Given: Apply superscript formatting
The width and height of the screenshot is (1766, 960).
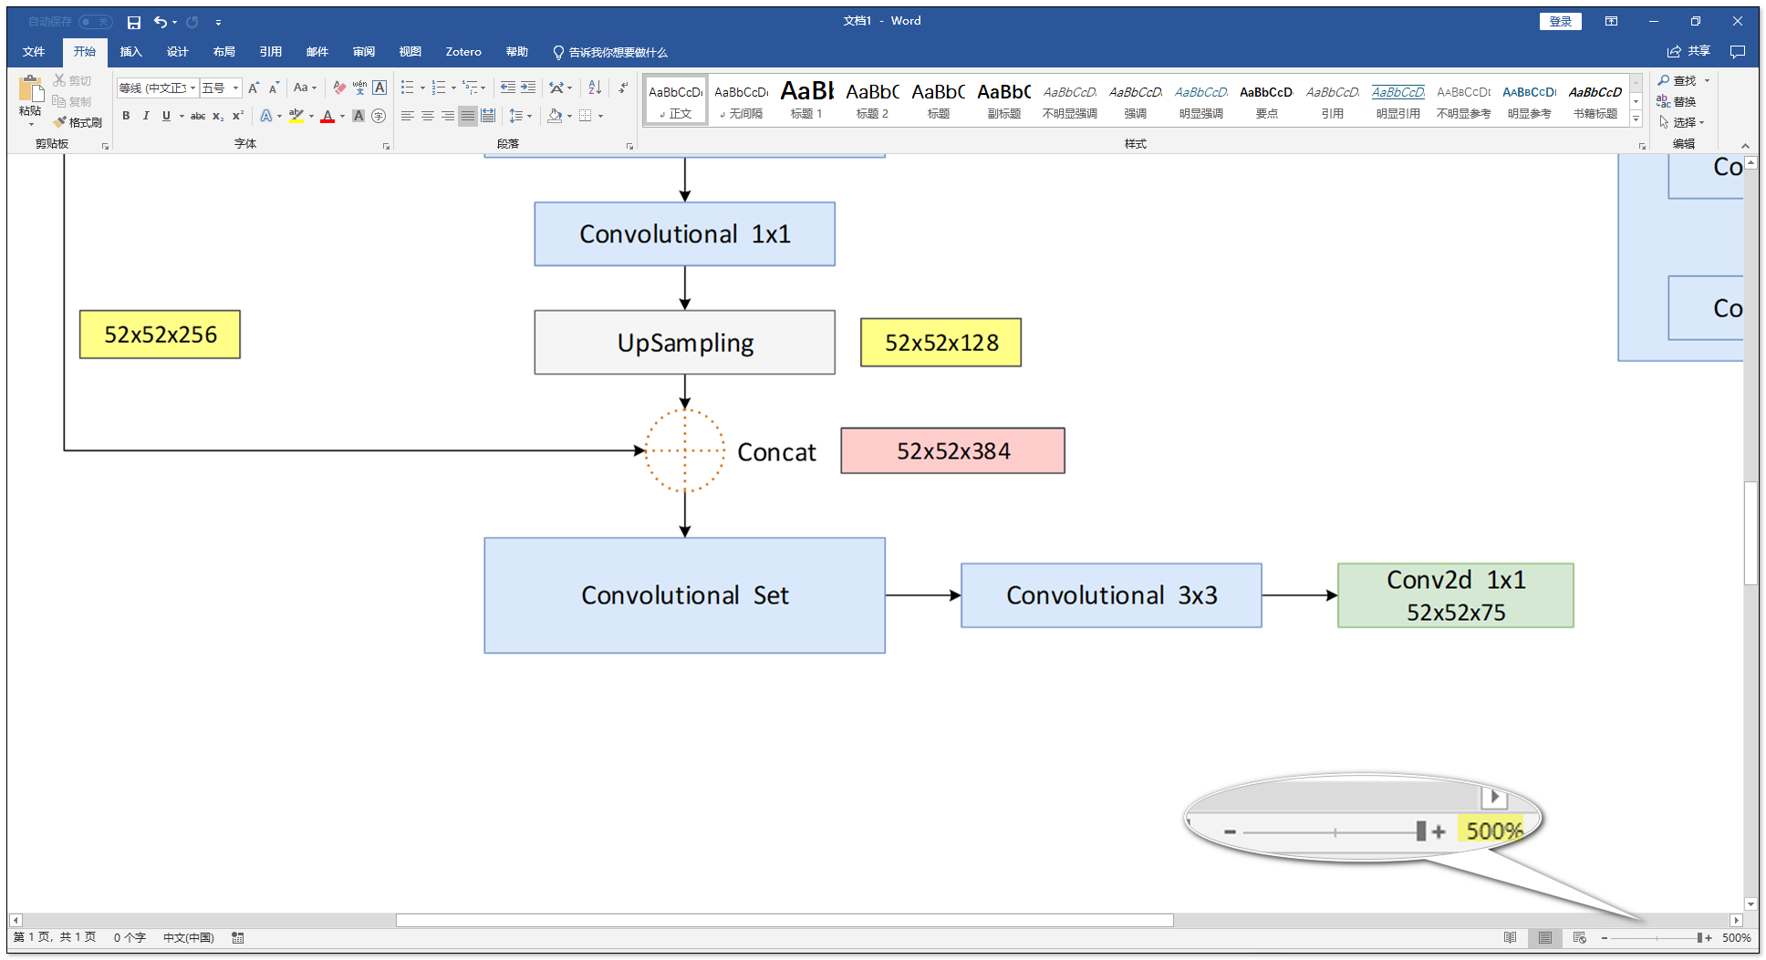Looking at the screenshot, I should click(237, 116).
